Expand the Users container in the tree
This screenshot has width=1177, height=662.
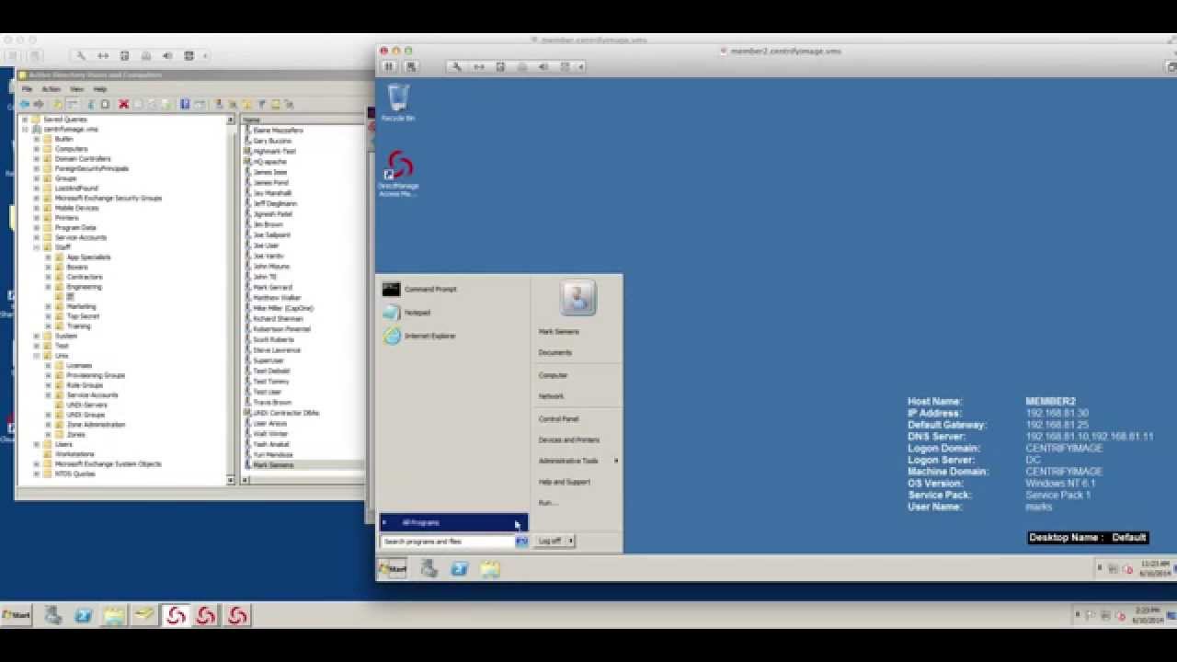click(37, 444)
